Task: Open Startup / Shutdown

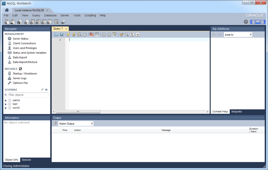Action: click(x=25, y=73)
